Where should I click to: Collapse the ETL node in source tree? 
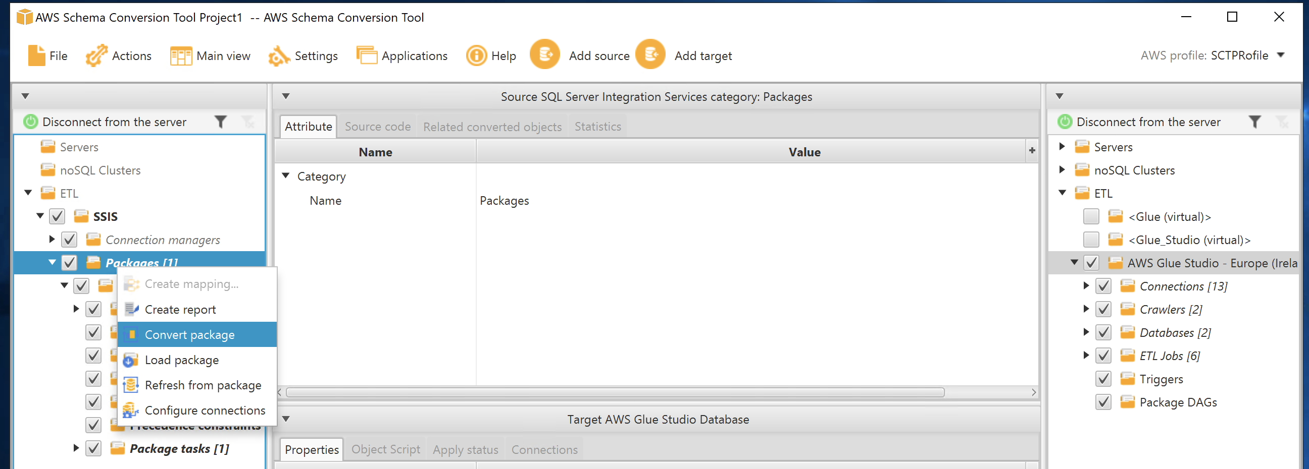coord(28,193)
